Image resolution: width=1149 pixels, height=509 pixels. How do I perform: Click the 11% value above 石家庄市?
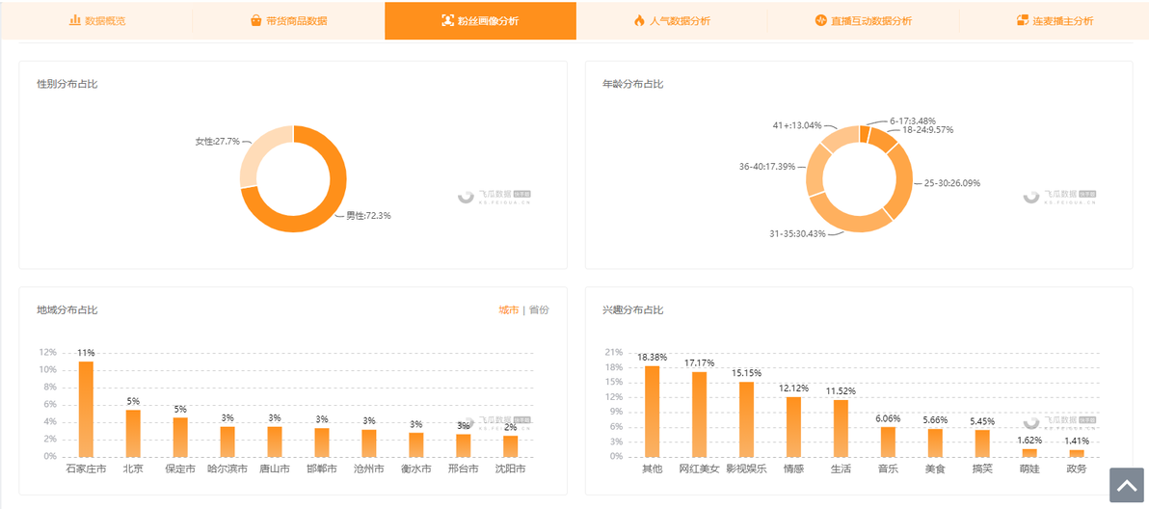click(86, 353)
